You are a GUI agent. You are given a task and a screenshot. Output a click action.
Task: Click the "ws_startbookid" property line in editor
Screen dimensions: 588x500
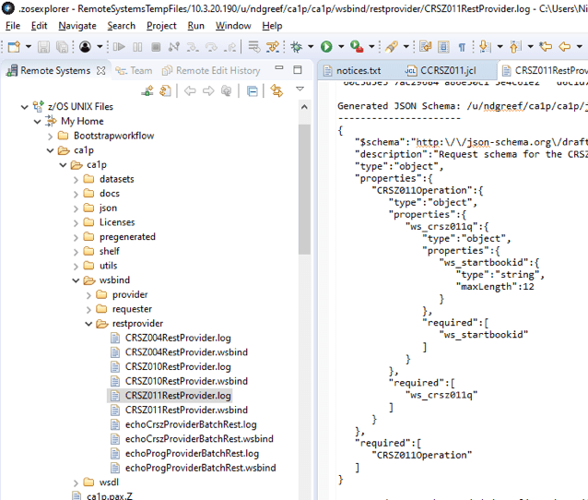coord(489,262)
